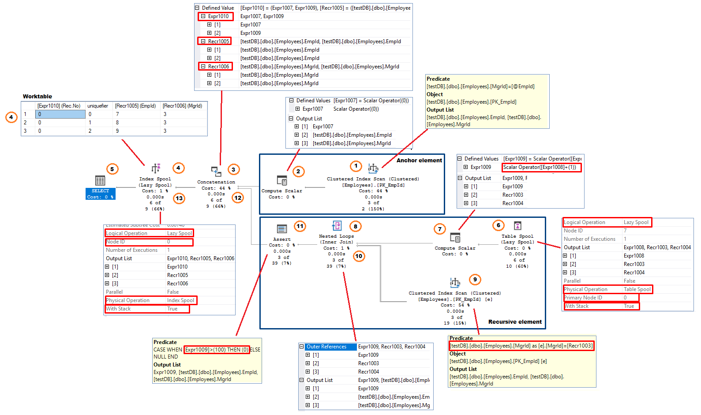Expand [2] [testDB].[dbo].[Employees].EmpId in Compute Scalar output
This screenshot has height=415, width=701.
[x=297, y=135]
